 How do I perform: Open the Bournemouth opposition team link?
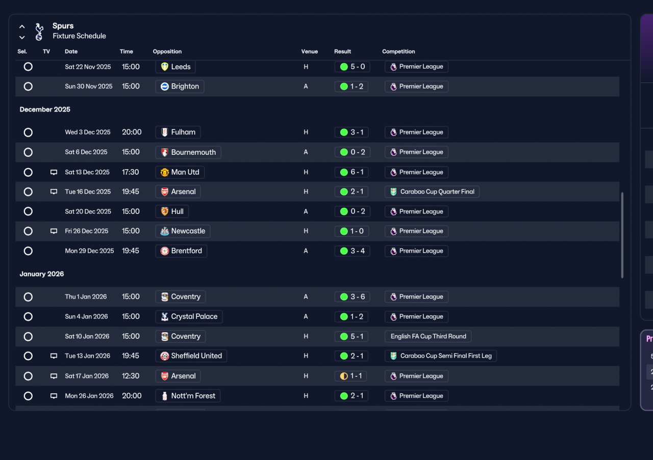[188, 152]
